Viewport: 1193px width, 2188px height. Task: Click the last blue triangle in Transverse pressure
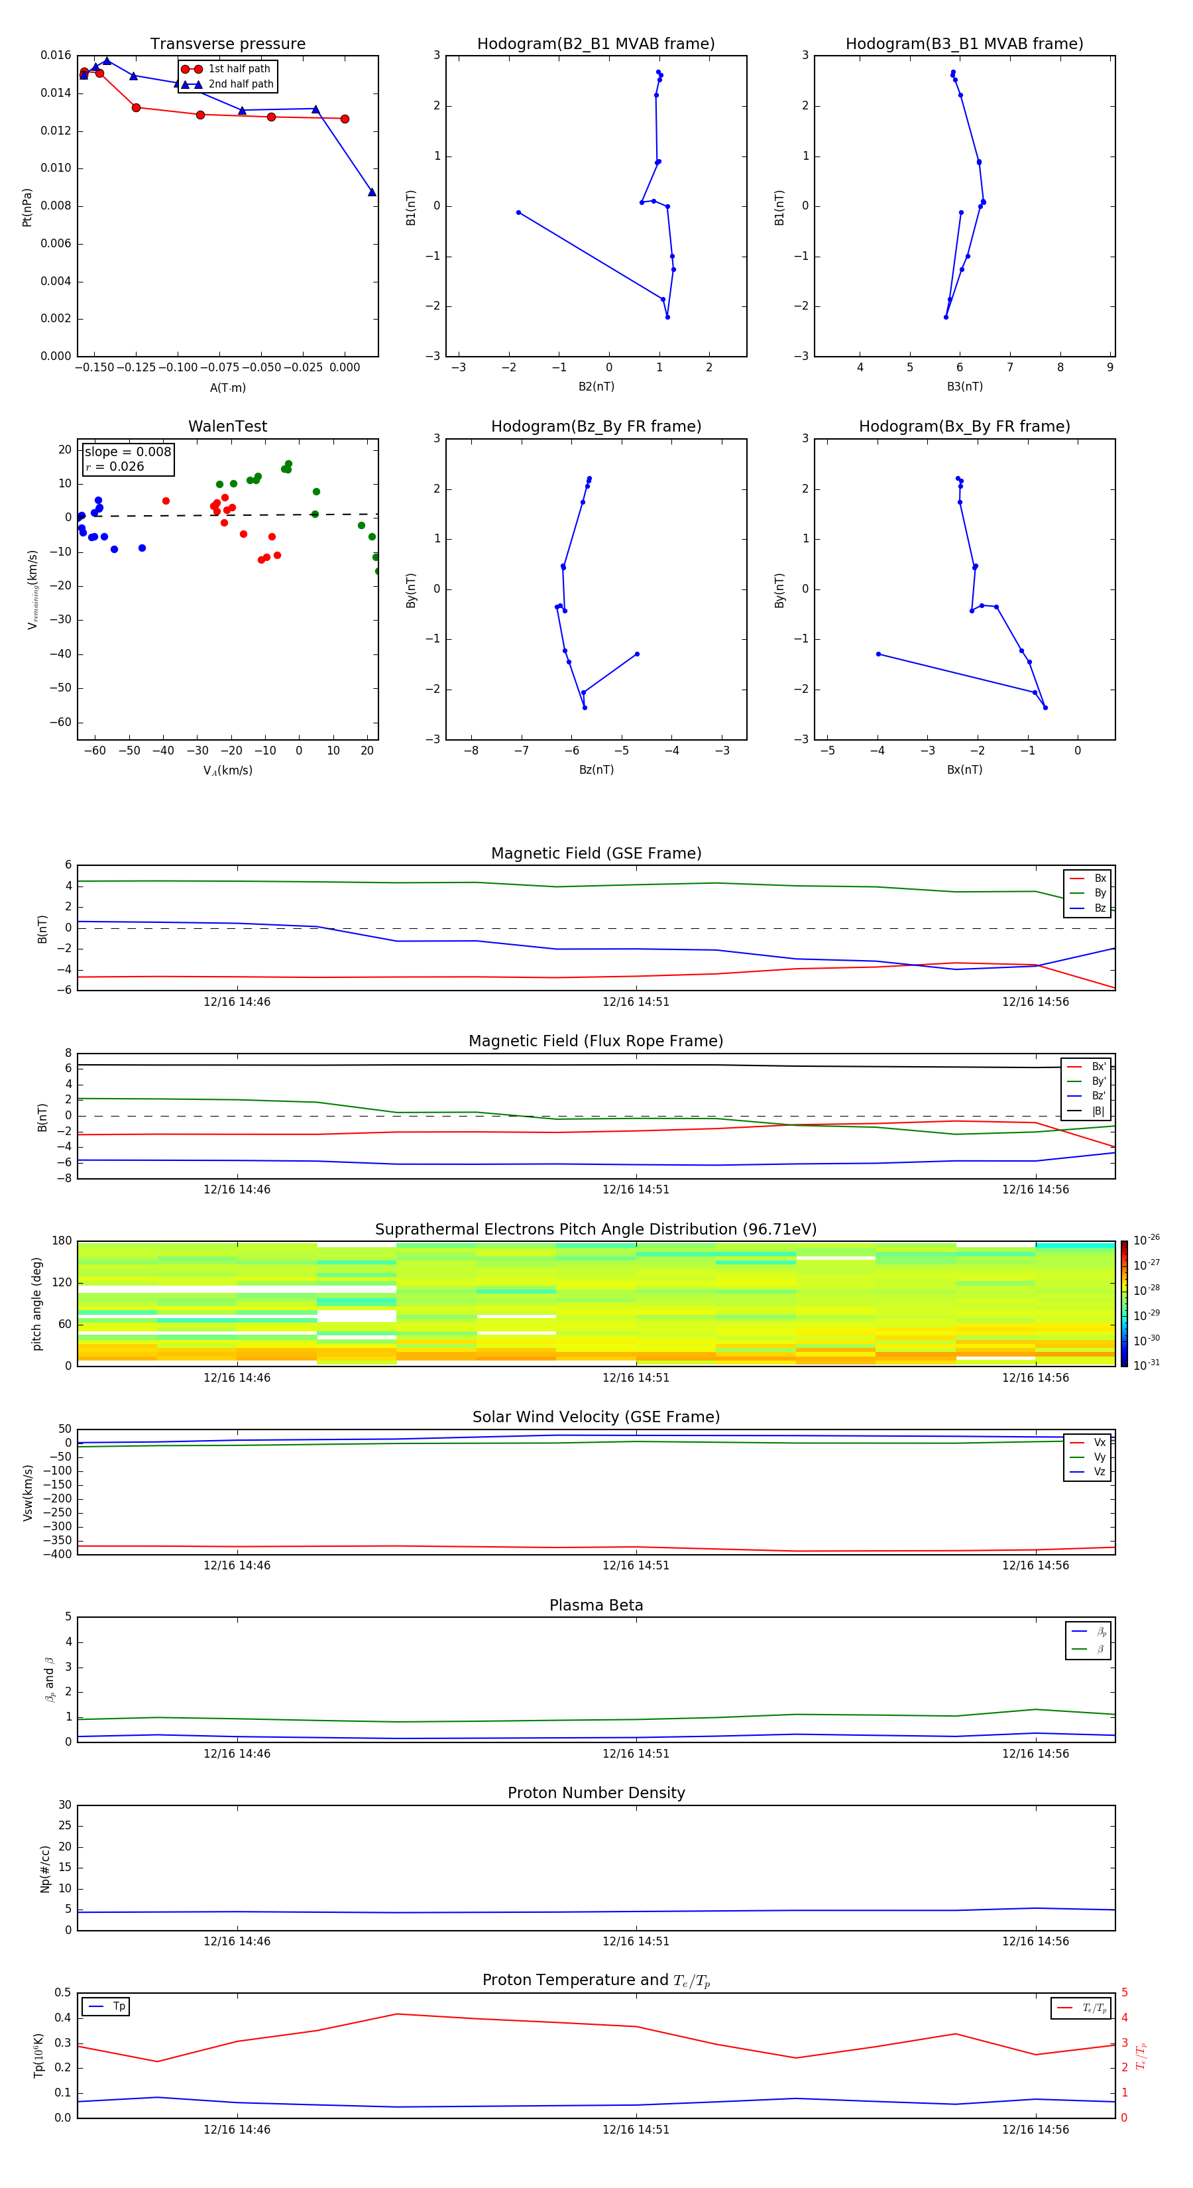[x=372, y=192]
